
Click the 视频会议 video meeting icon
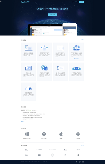(x=28, y=68)
